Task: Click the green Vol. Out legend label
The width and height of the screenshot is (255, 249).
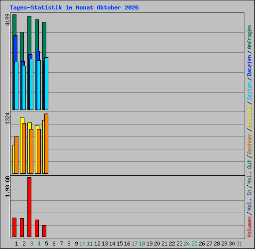Action: [250, 172]
